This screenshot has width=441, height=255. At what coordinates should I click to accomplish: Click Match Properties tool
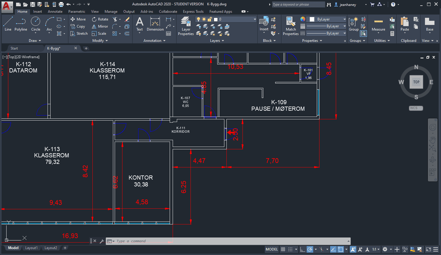click(x=291, y=26)
